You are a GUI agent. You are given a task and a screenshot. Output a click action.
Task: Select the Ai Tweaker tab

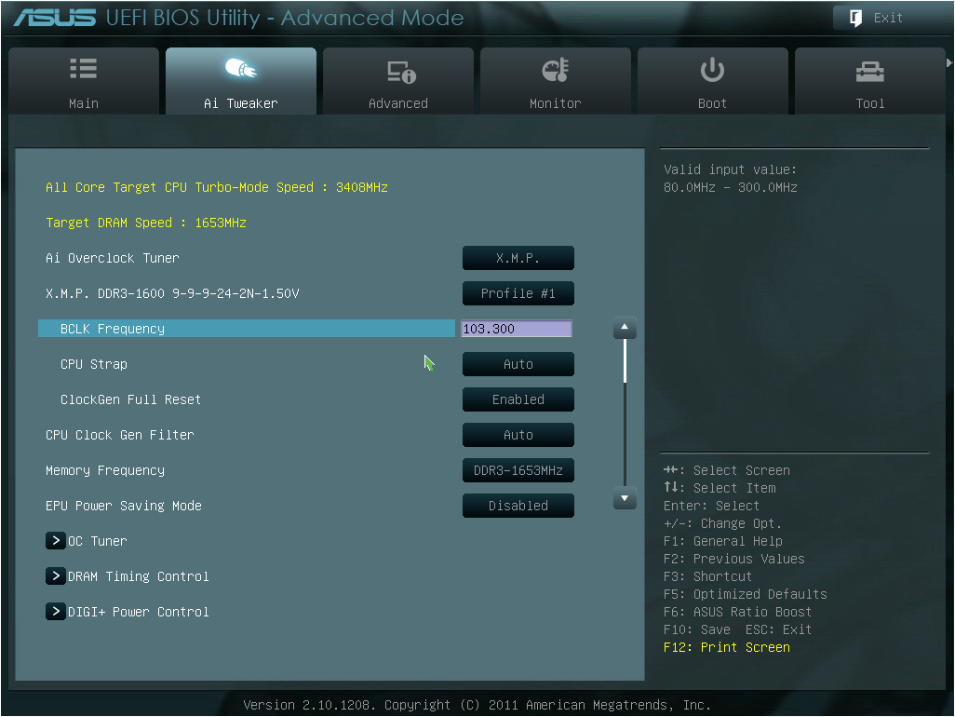pyautogui.click(x=241, y=81)
